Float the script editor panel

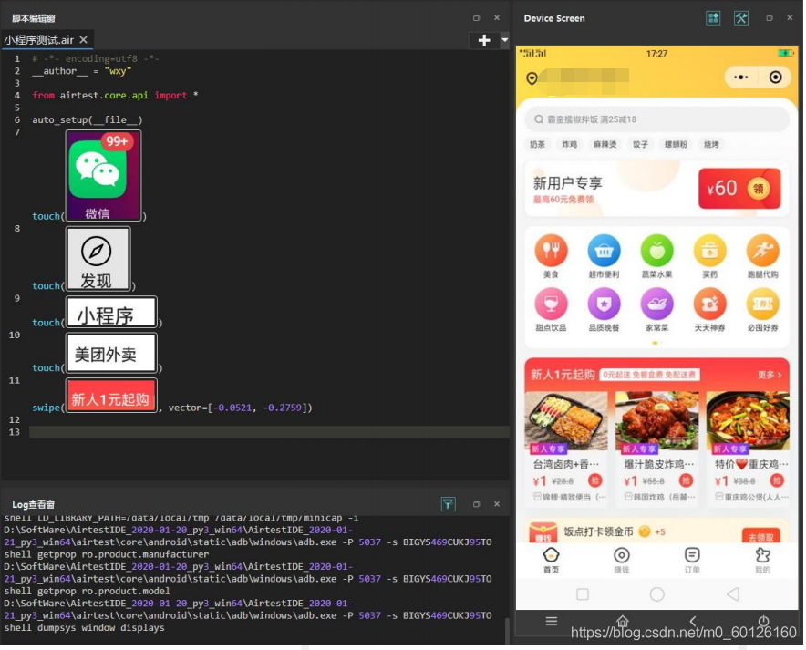click(476, 18)
